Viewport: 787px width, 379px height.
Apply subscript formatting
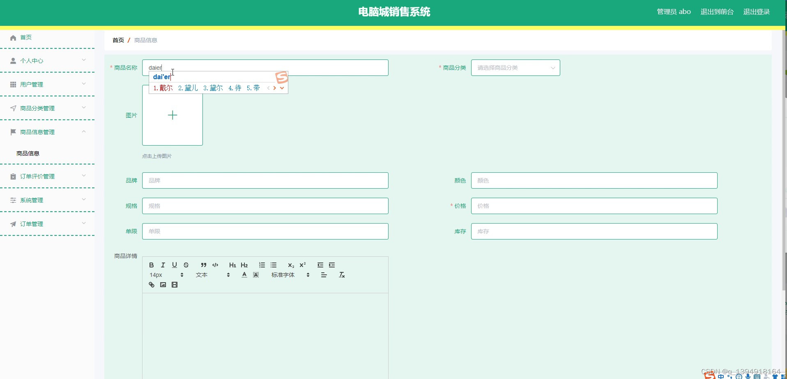pyautogui.click(x=291, y=265)
